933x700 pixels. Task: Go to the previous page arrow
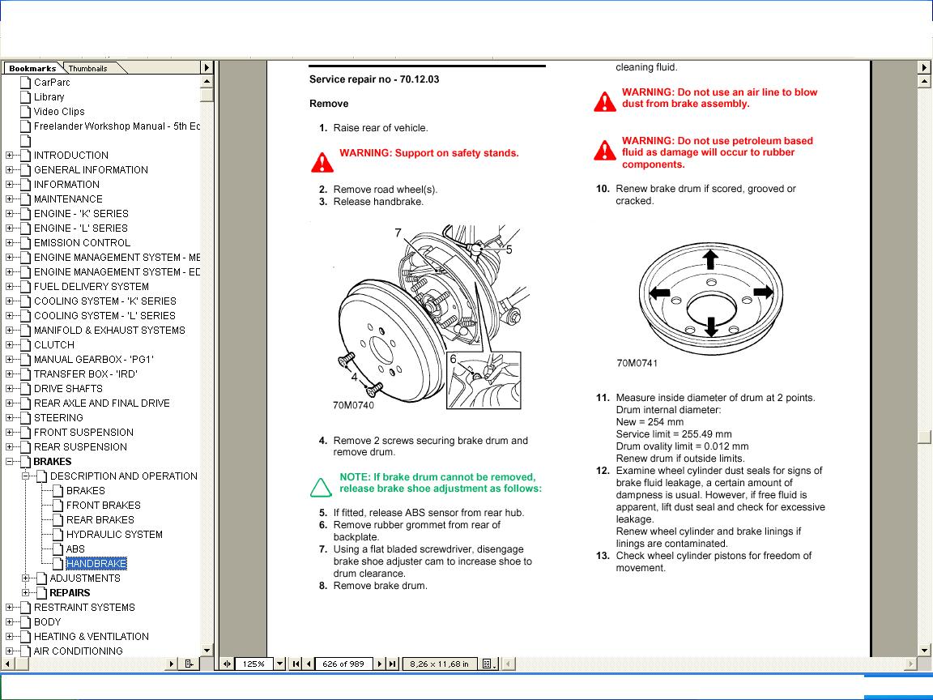coord(308,664)
